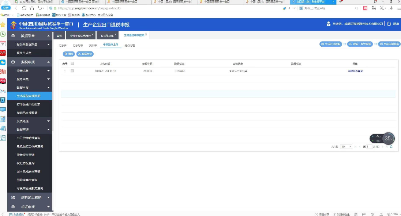Open the 疑点处理 sub-tab
Viewport: 401px width, 216px height.
coord(130,45)
